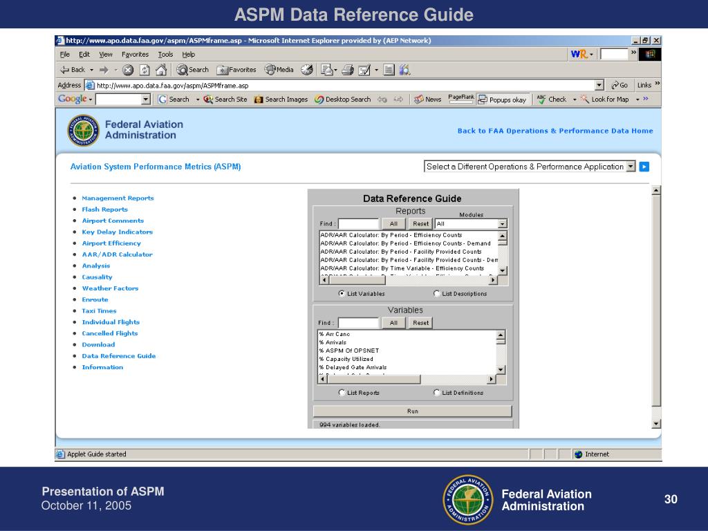
Task: Open the address bar dropdown arrow
Action: tap(599, 85)
